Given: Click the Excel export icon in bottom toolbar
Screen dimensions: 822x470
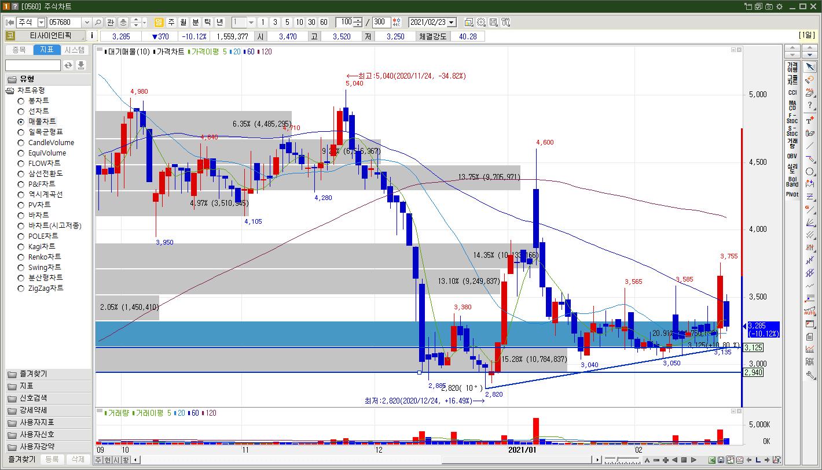Looking at the screenshot, I should coord(711,460).
